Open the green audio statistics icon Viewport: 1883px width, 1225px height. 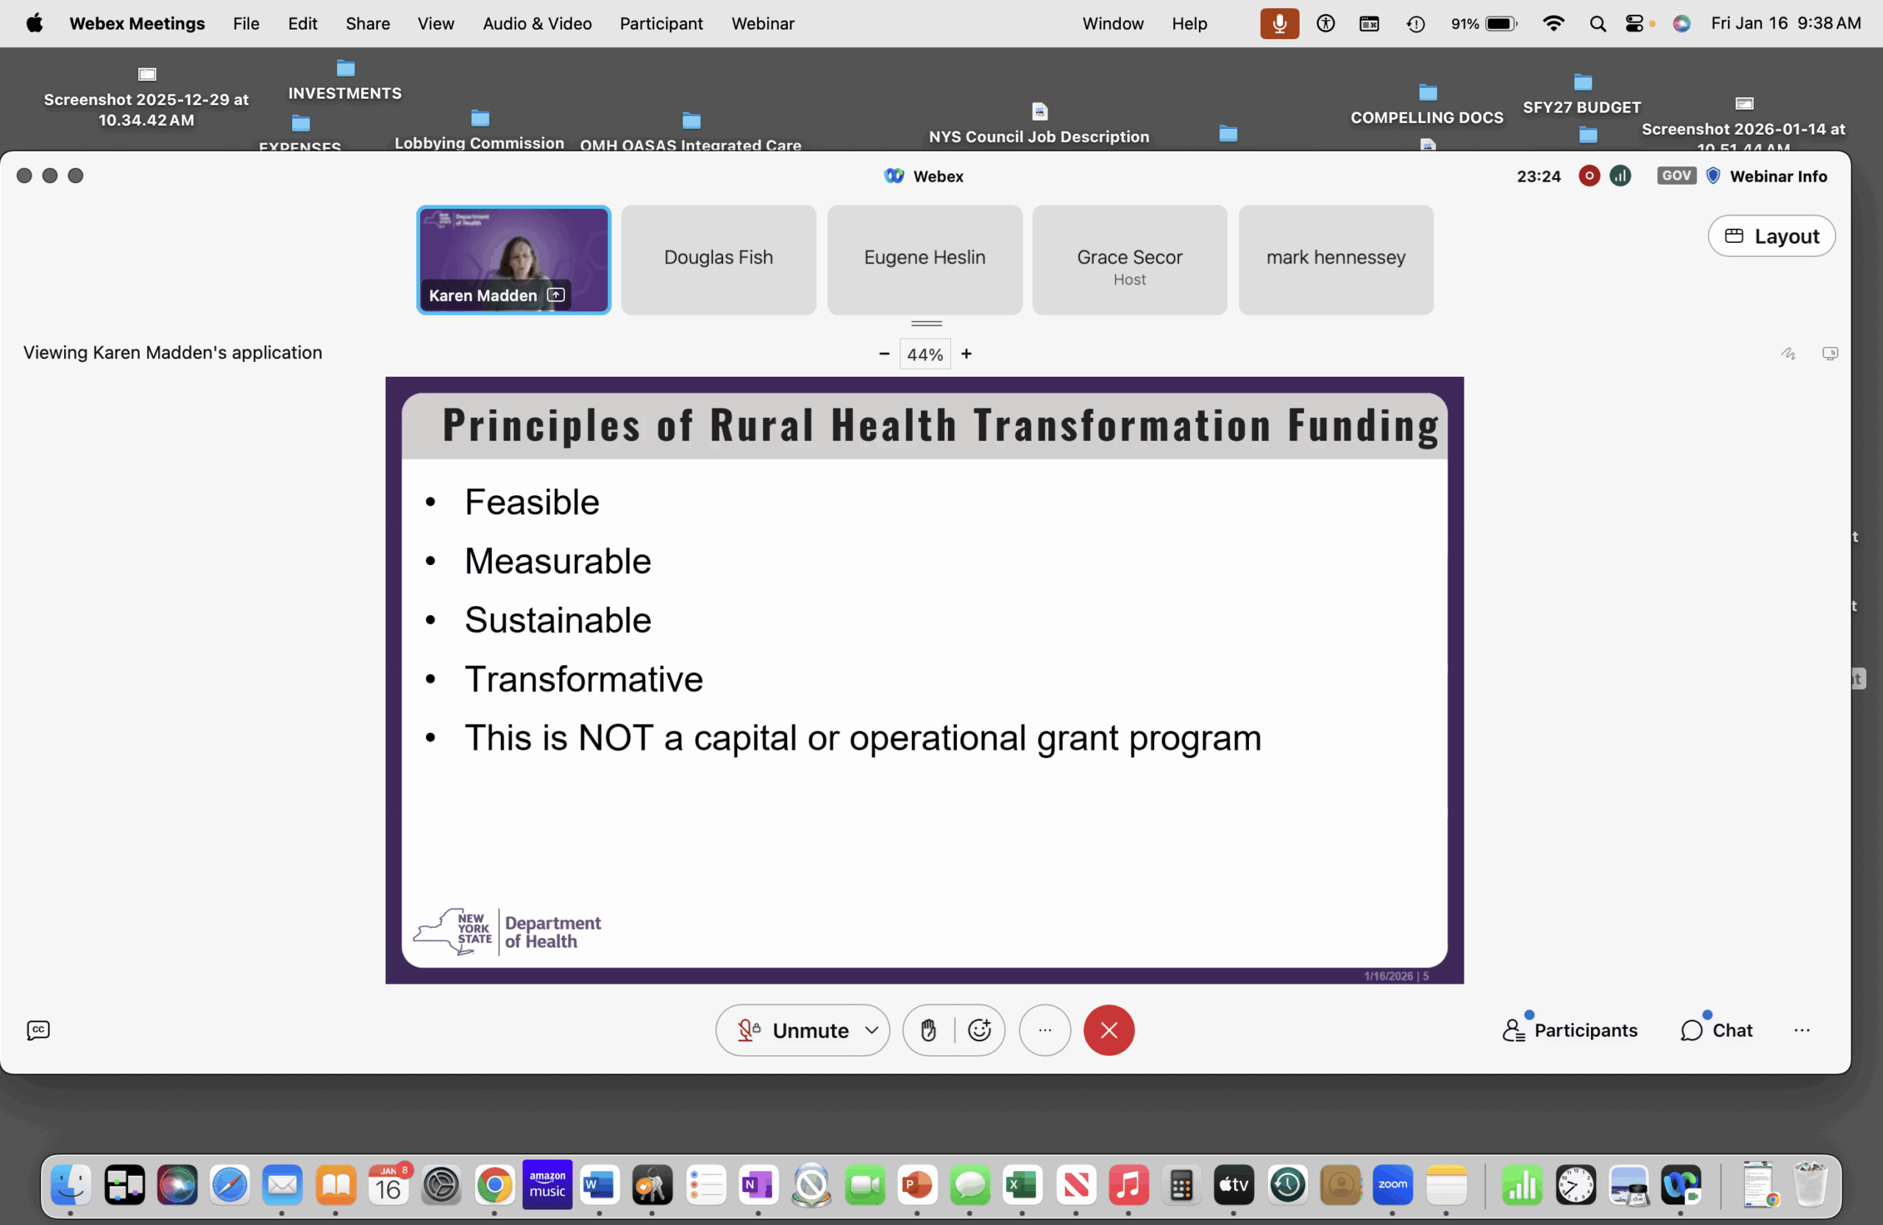[x=1620, y=176]
